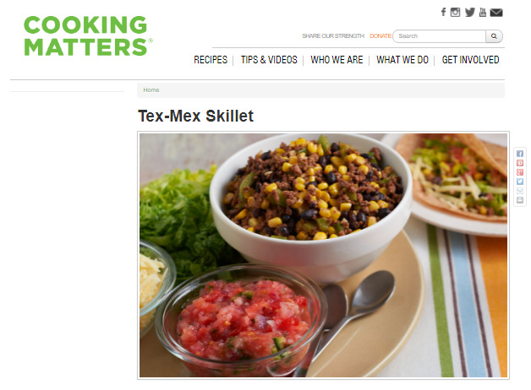Share recipe via Google Plus side icon
The image size is (531, 390).
tap(520, 172)
